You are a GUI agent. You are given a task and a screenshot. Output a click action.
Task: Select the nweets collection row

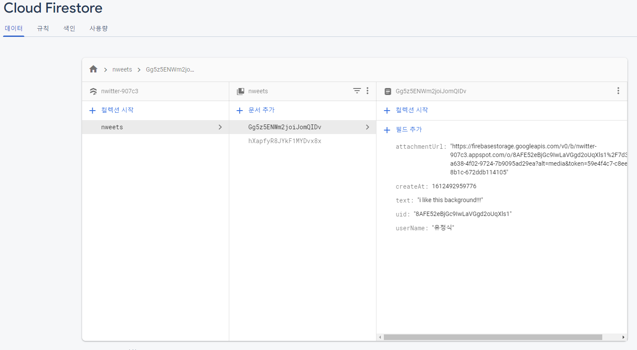point(155,127)
